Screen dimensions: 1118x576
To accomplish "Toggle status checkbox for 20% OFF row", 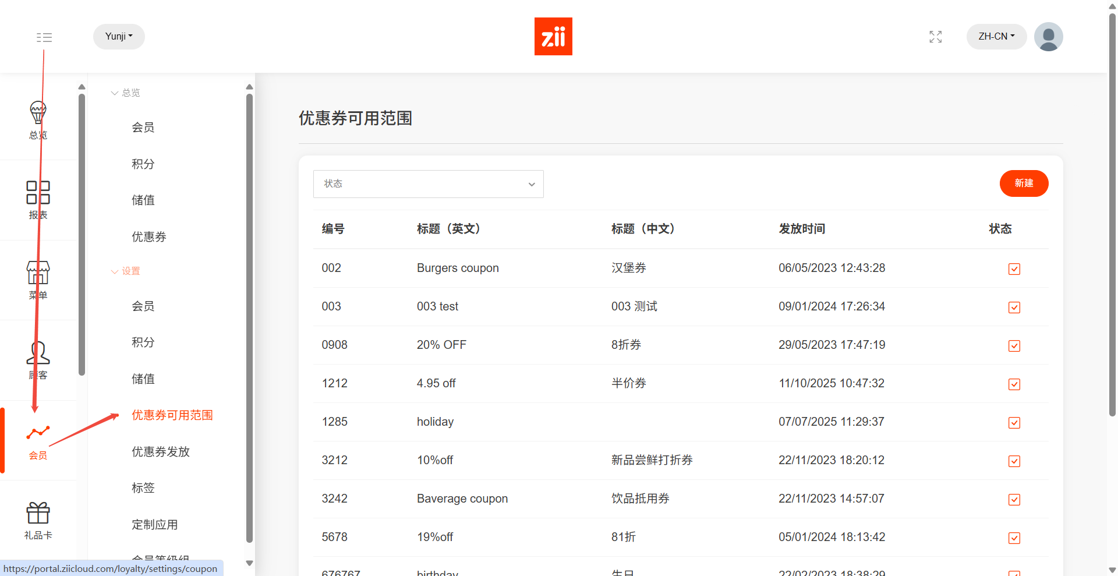I will click(x=1014, y=345).
